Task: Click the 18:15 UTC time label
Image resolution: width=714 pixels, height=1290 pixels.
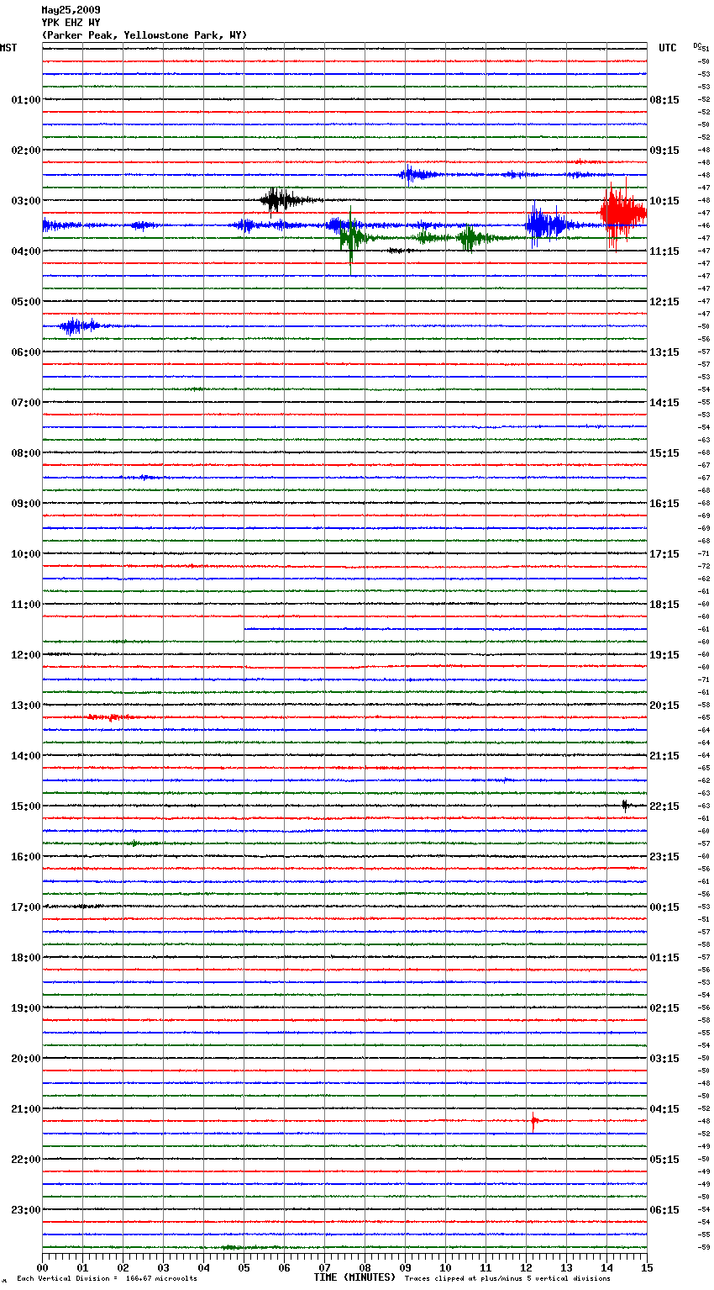Action: pos(664,604)
